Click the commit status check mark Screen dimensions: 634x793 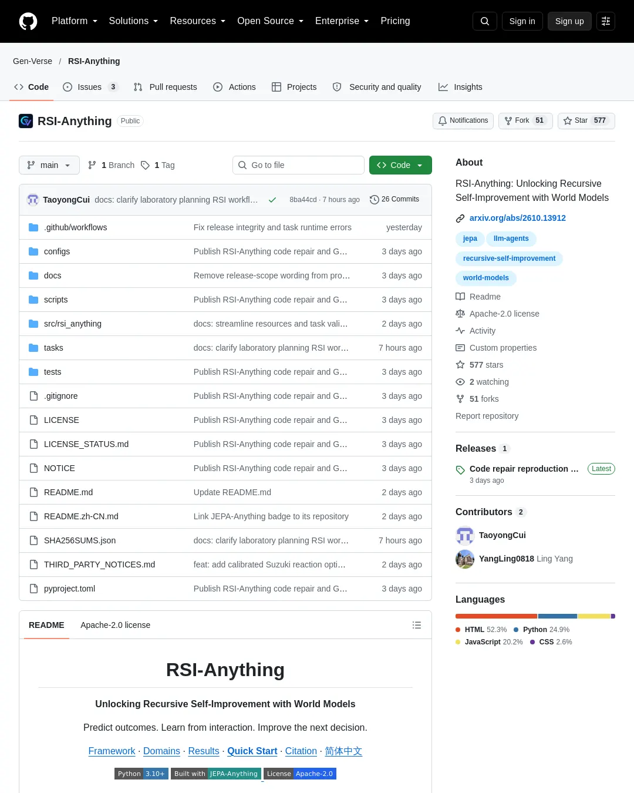(x=272, y=200)
